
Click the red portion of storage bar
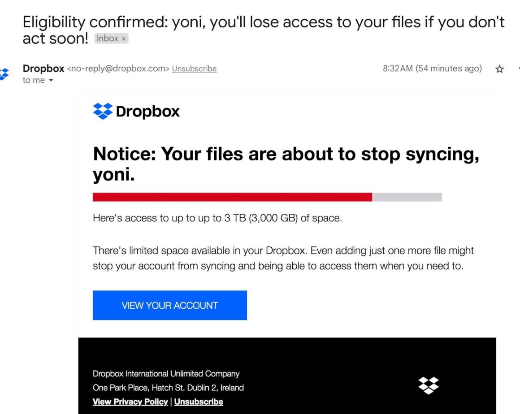tap(232, 197)
